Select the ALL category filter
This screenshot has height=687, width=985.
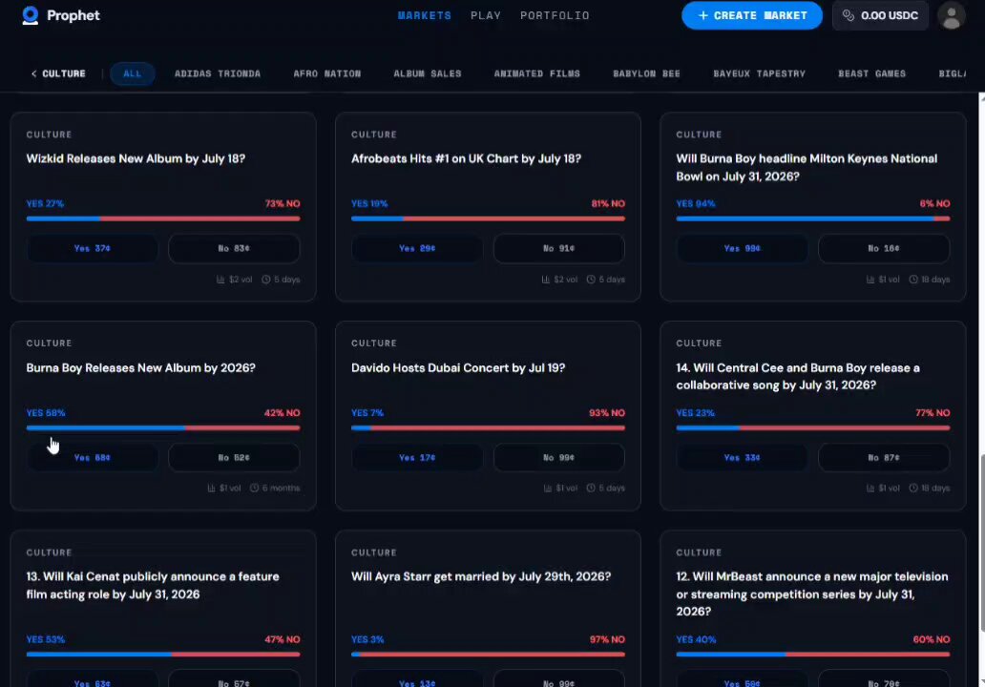tap(133, 73)
